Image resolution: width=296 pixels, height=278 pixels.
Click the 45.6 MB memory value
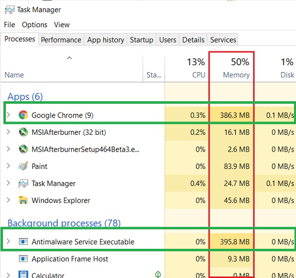(x=237, y=200)
